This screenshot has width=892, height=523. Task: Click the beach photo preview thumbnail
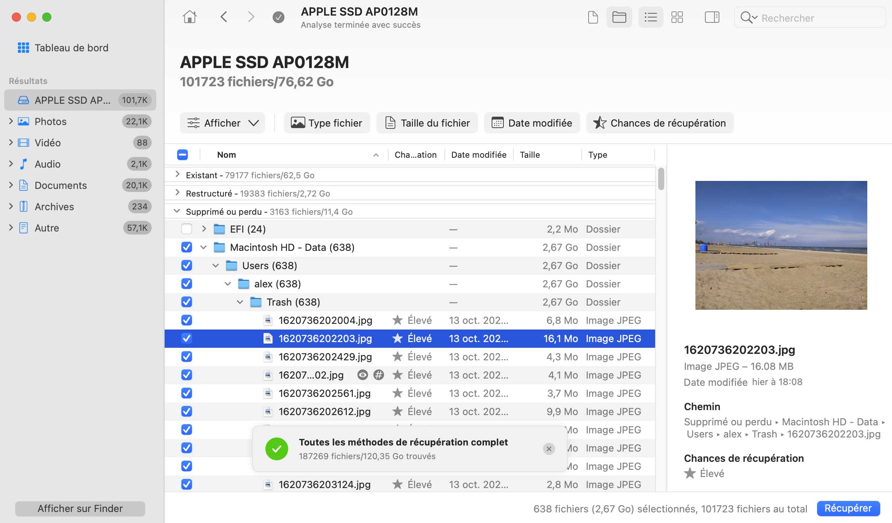coord(781,245)
